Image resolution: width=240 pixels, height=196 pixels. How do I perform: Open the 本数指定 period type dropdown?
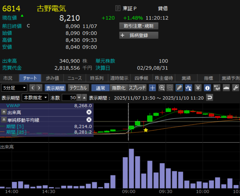pos(35,98)
